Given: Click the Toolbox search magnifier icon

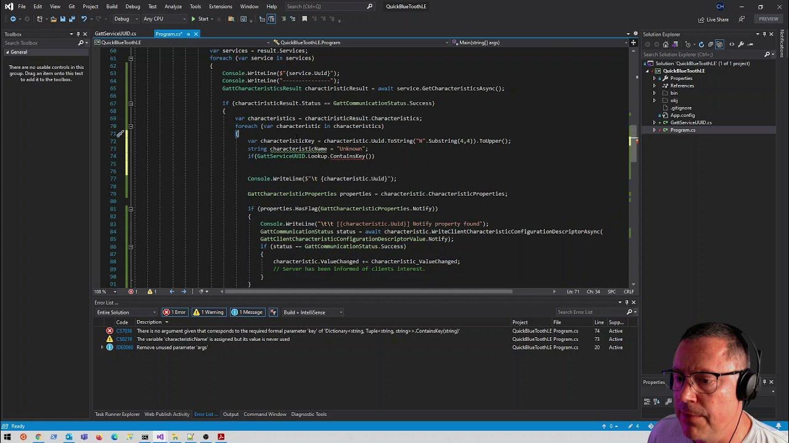Looking at the screenshot, I should click(x=81, y=43).
